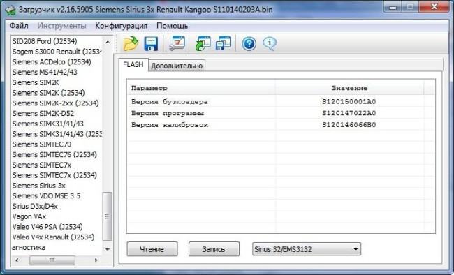The image size is (454, 275).
Task: Click the Параметр column header
Action: click(202, 88)
